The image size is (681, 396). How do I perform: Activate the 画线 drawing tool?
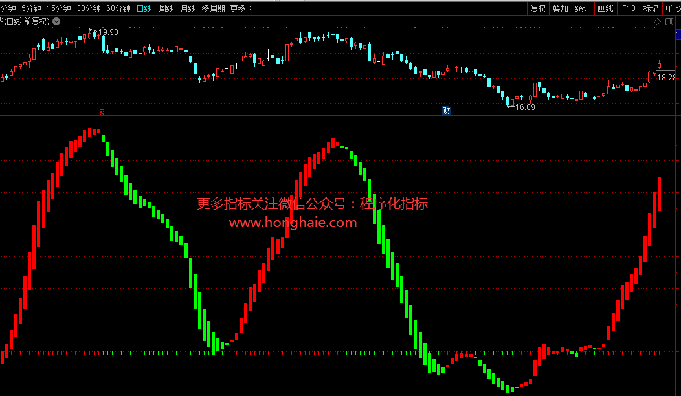coord(605,8)
